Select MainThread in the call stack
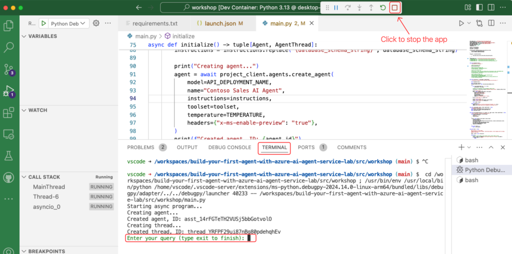512x254 pixels. point(49,187)
